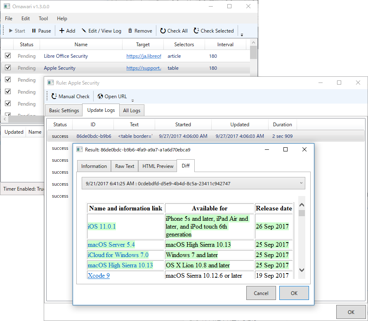Click the diff preview scroll-up arrow
The image size is (368, 321).
(x=302, y=205)
